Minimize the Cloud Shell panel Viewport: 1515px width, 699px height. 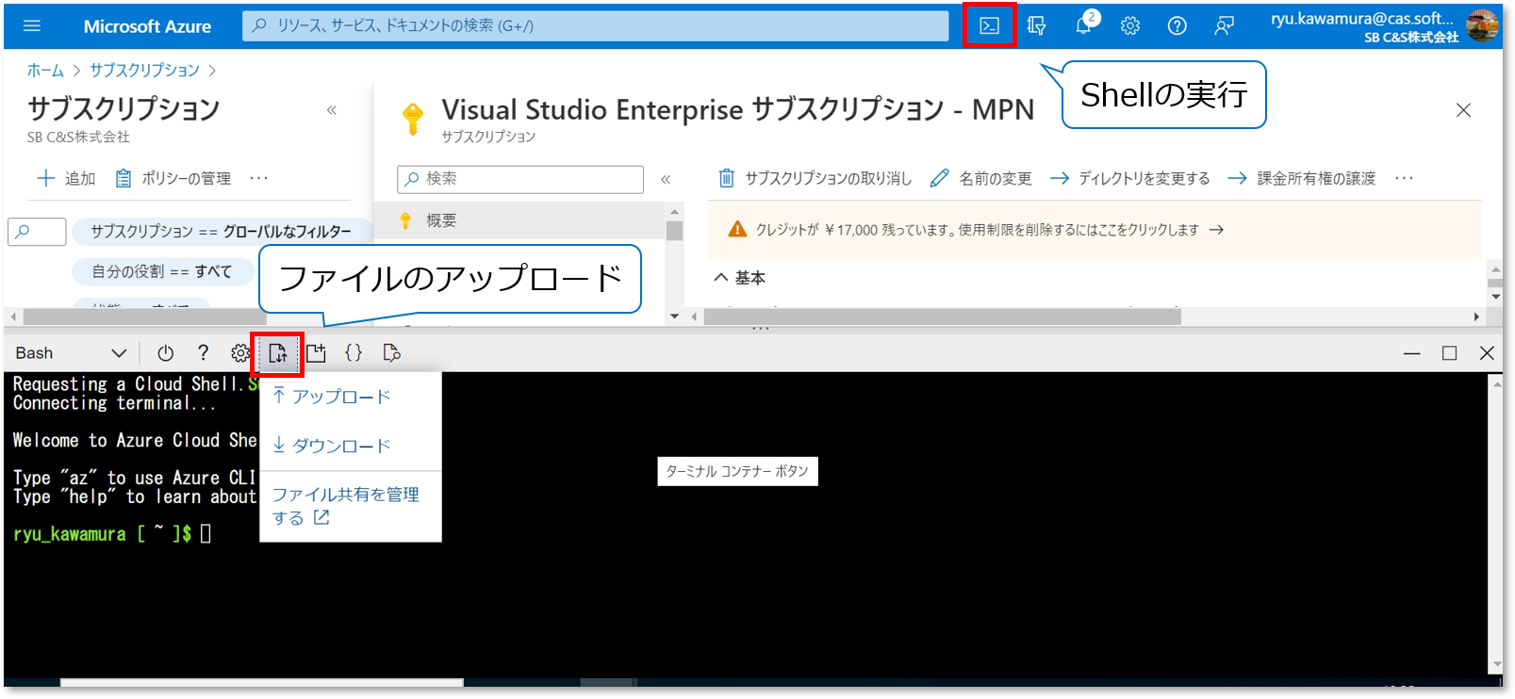click(1411, 353)
